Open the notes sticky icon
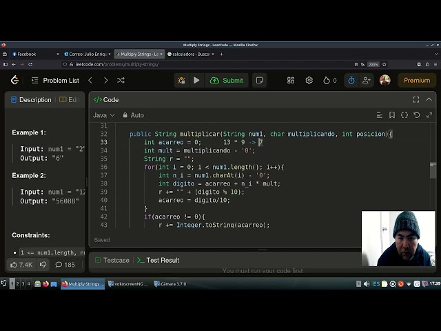Screen dimensions: 441x331 (259, 81)
